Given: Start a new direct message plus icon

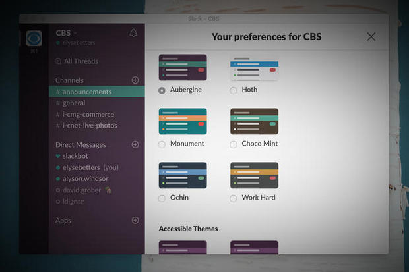Looking at the screenshot, I should pos(135,145).
